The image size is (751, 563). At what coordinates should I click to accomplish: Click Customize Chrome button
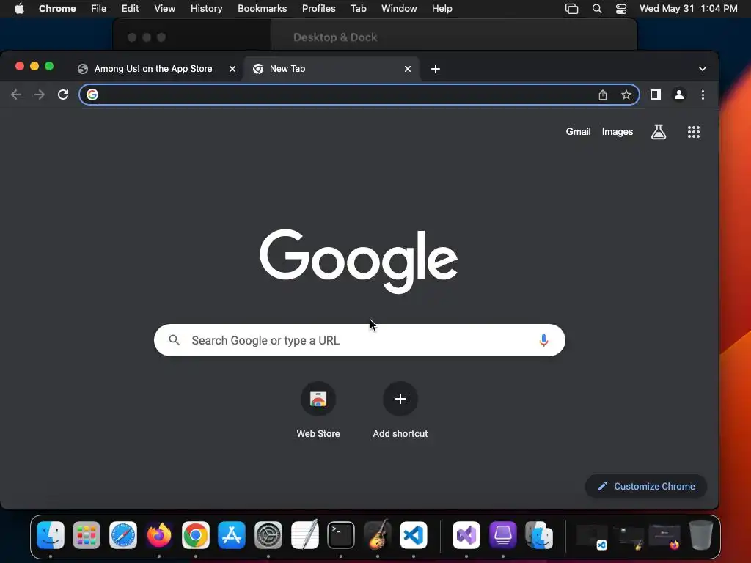click(646, 487)
